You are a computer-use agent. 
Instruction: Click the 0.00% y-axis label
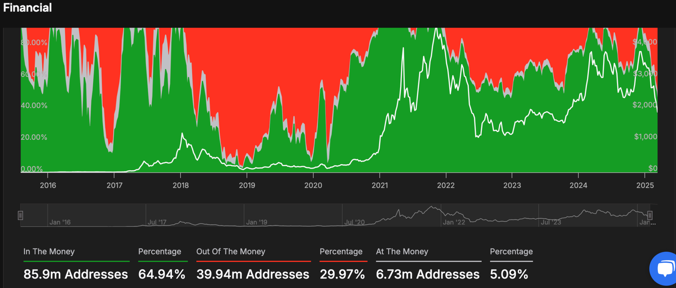[x=32, y=169]
